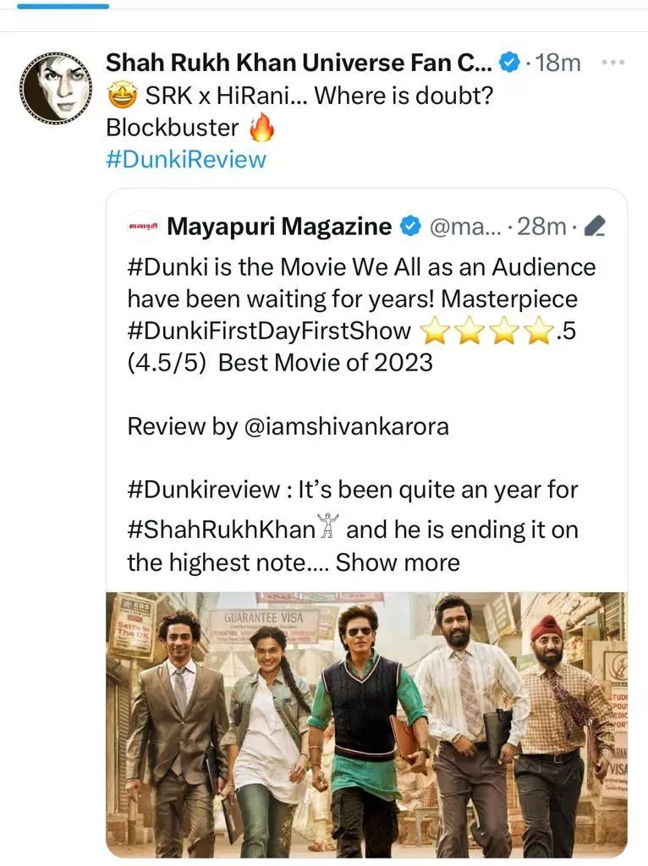The height and width of the screenshot is (866, 648).
Task: Open the @iamshivankarora profile mention
Action: [346, 426]
